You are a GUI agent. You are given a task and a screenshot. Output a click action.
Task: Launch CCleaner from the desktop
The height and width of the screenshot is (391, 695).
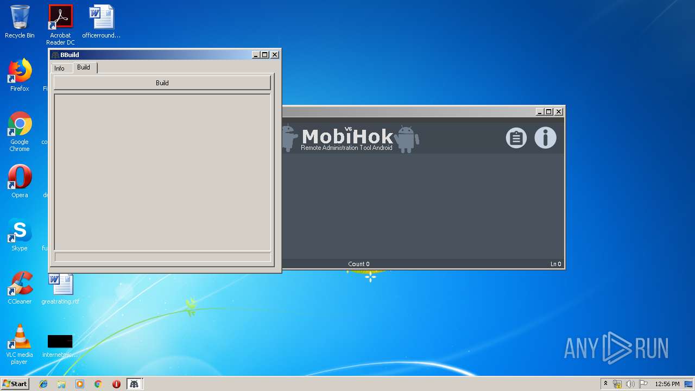[20, 288]
